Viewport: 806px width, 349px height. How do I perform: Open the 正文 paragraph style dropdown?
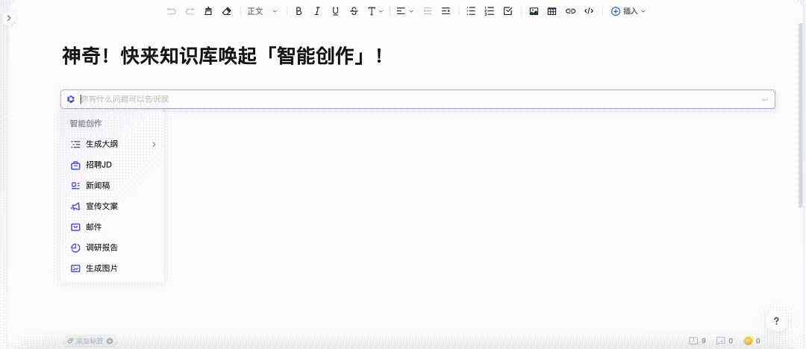(262, 10)
